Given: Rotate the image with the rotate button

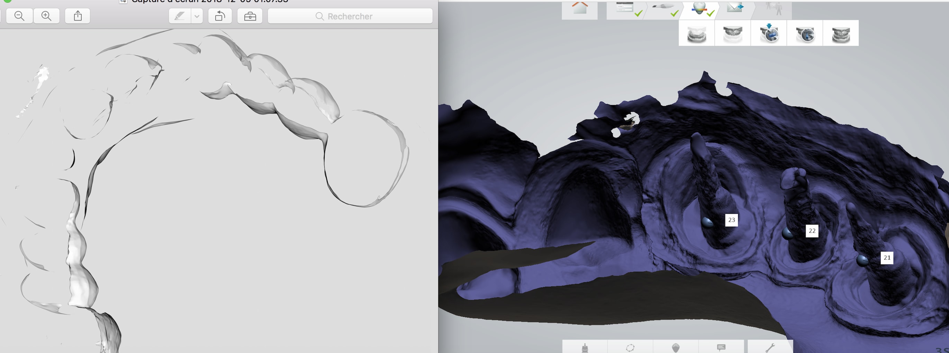Looking at the screenshot, I should pos(220,16).
